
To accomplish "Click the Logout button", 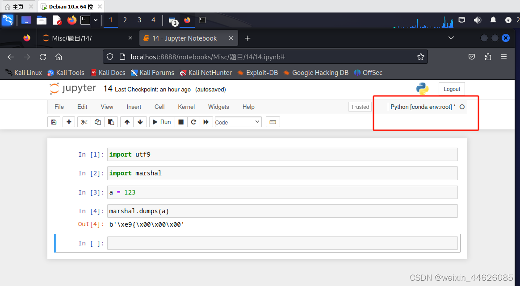I will (452, 89).
